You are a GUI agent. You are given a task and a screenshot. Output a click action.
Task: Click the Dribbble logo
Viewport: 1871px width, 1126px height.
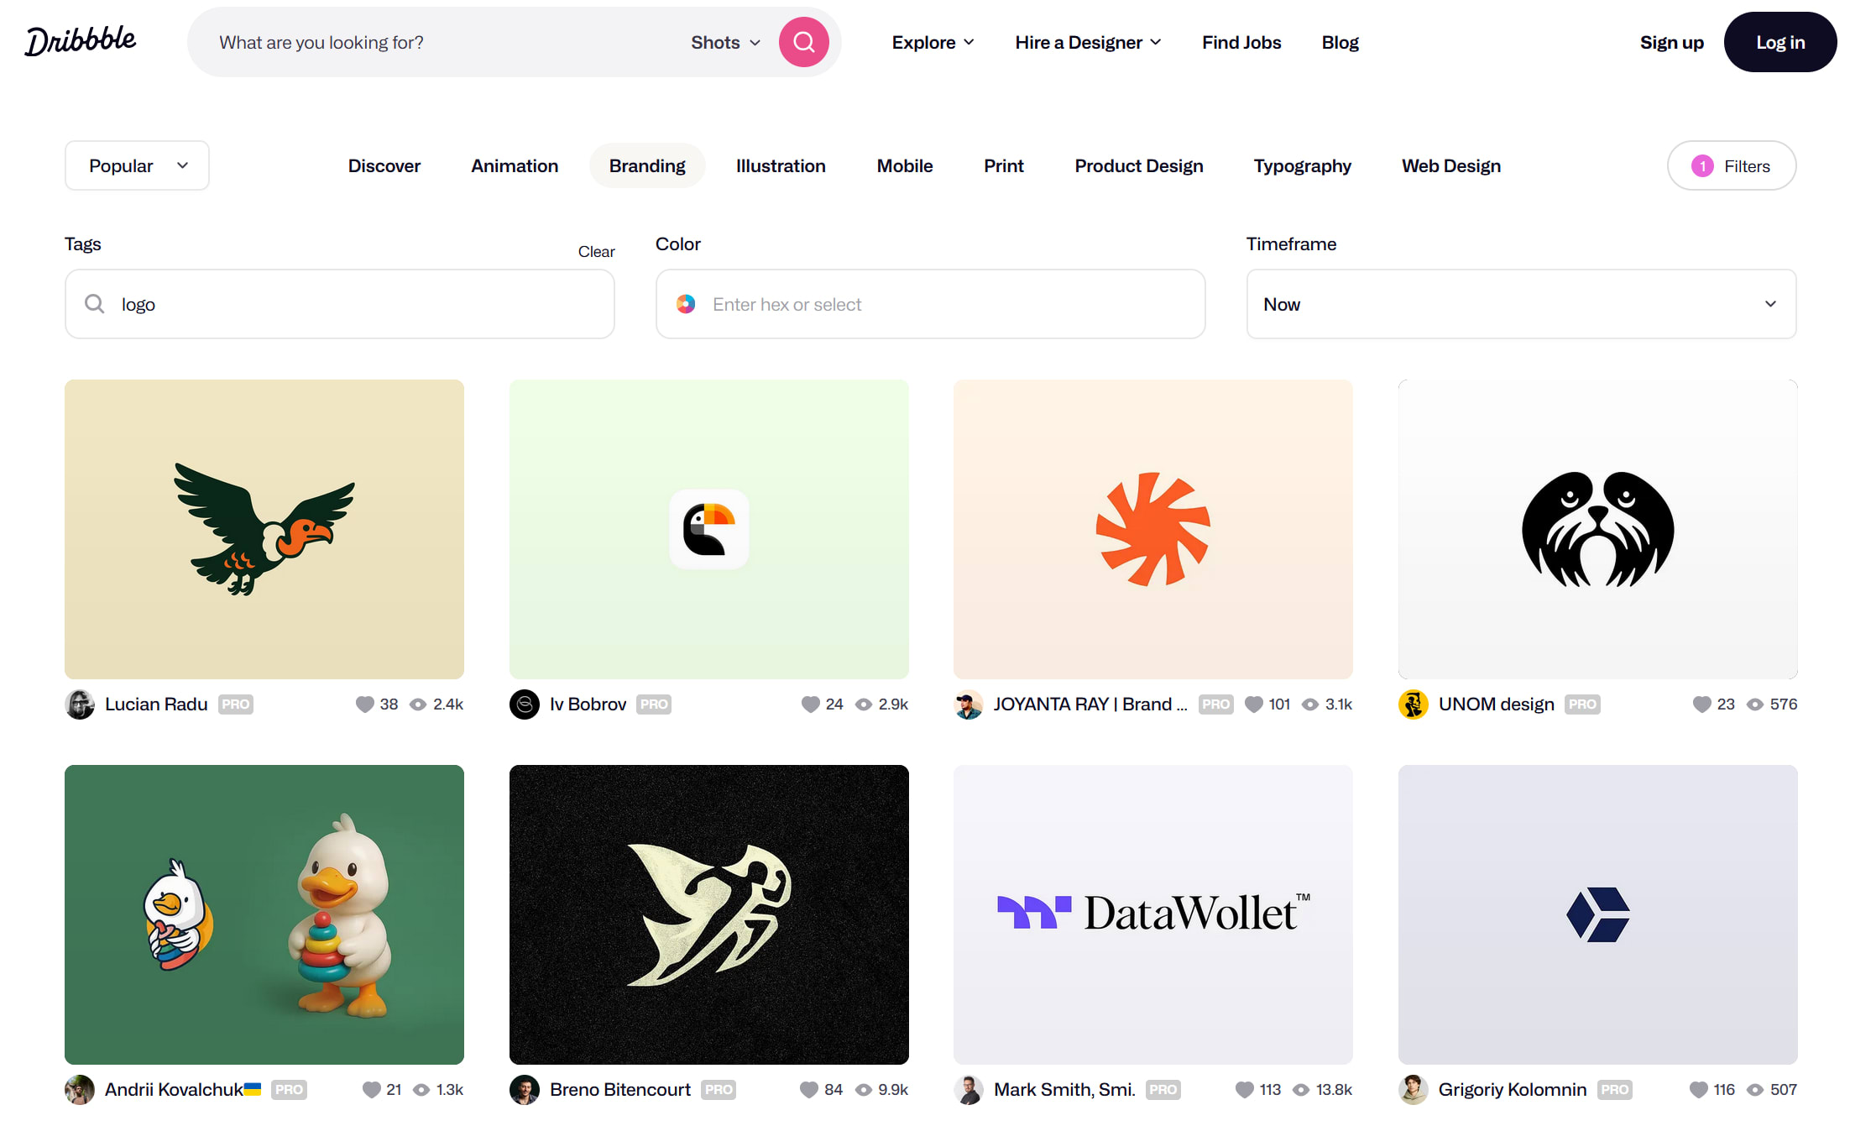tap(81, 39)
